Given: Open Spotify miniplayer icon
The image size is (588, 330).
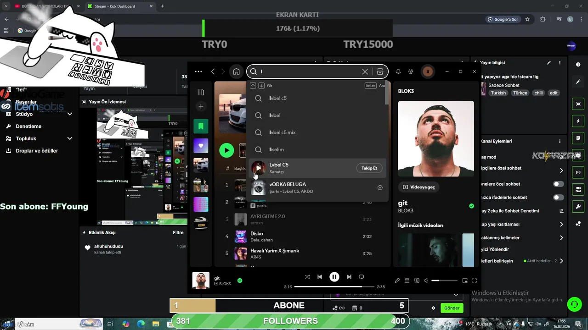Looking at the screenshot, I should coord(465,280).
